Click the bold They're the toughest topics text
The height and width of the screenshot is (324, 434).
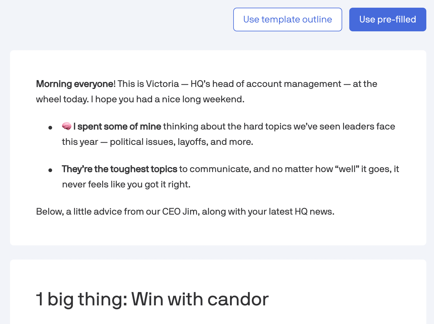(120, 169)
